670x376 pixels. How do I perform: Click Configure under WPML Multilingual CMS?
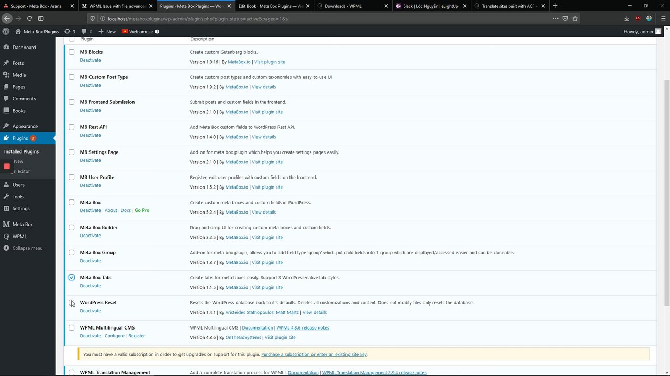(x=115, y=336)
